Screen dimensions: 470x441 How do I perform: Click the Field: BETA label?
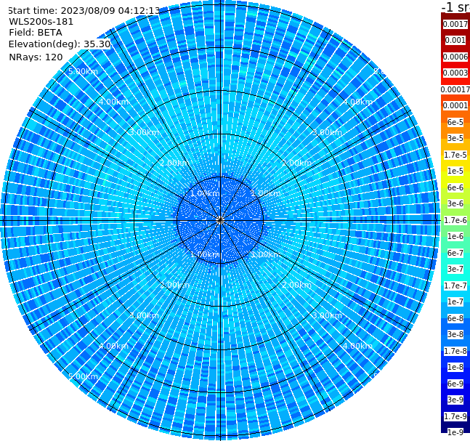[36, 33]
